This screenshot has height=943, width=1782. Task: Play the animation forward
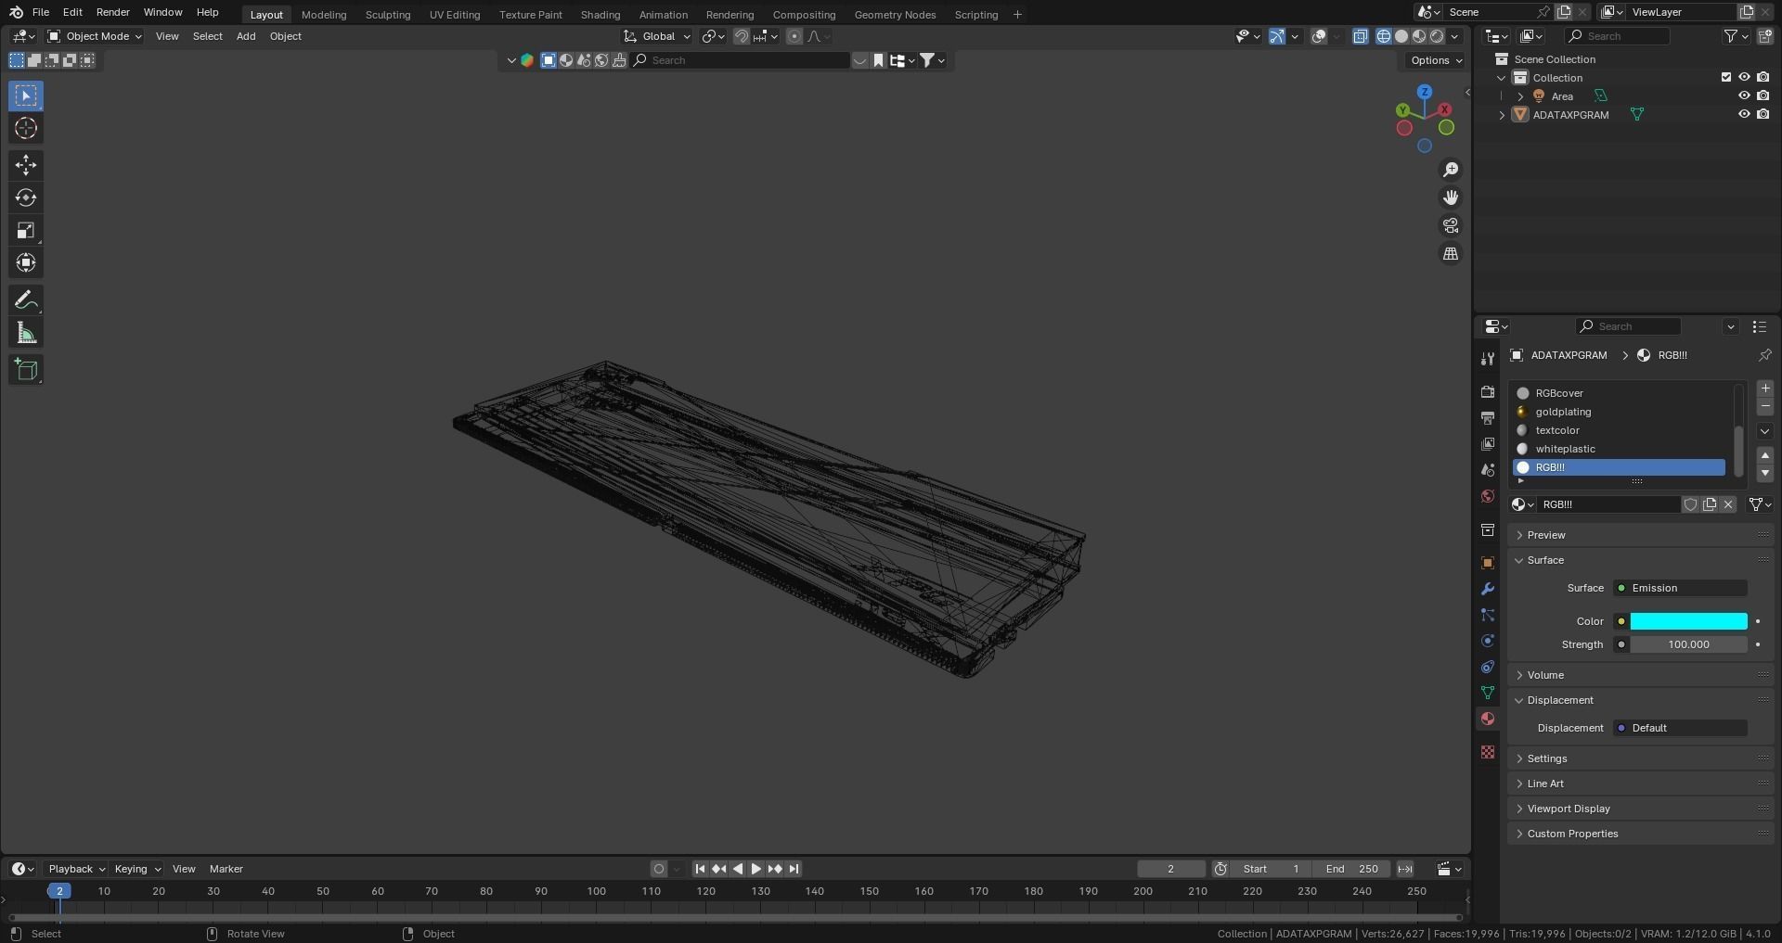756,869
